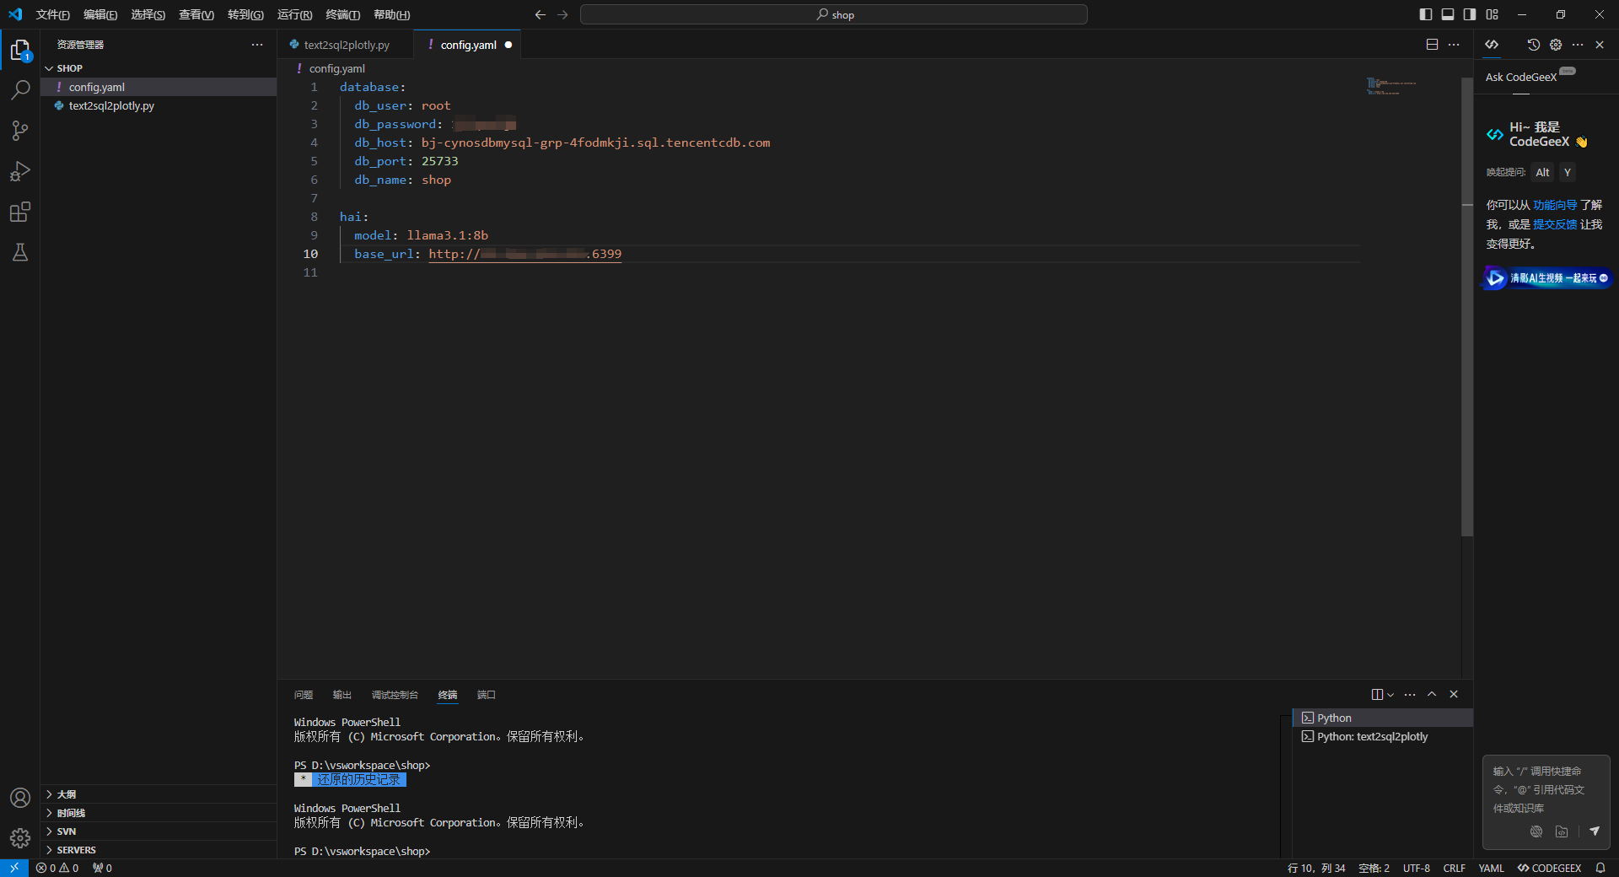Viewport: 1619px width, 877px height.
Task: Expand the 时间线 timeline section
Action: pos(159,813)
